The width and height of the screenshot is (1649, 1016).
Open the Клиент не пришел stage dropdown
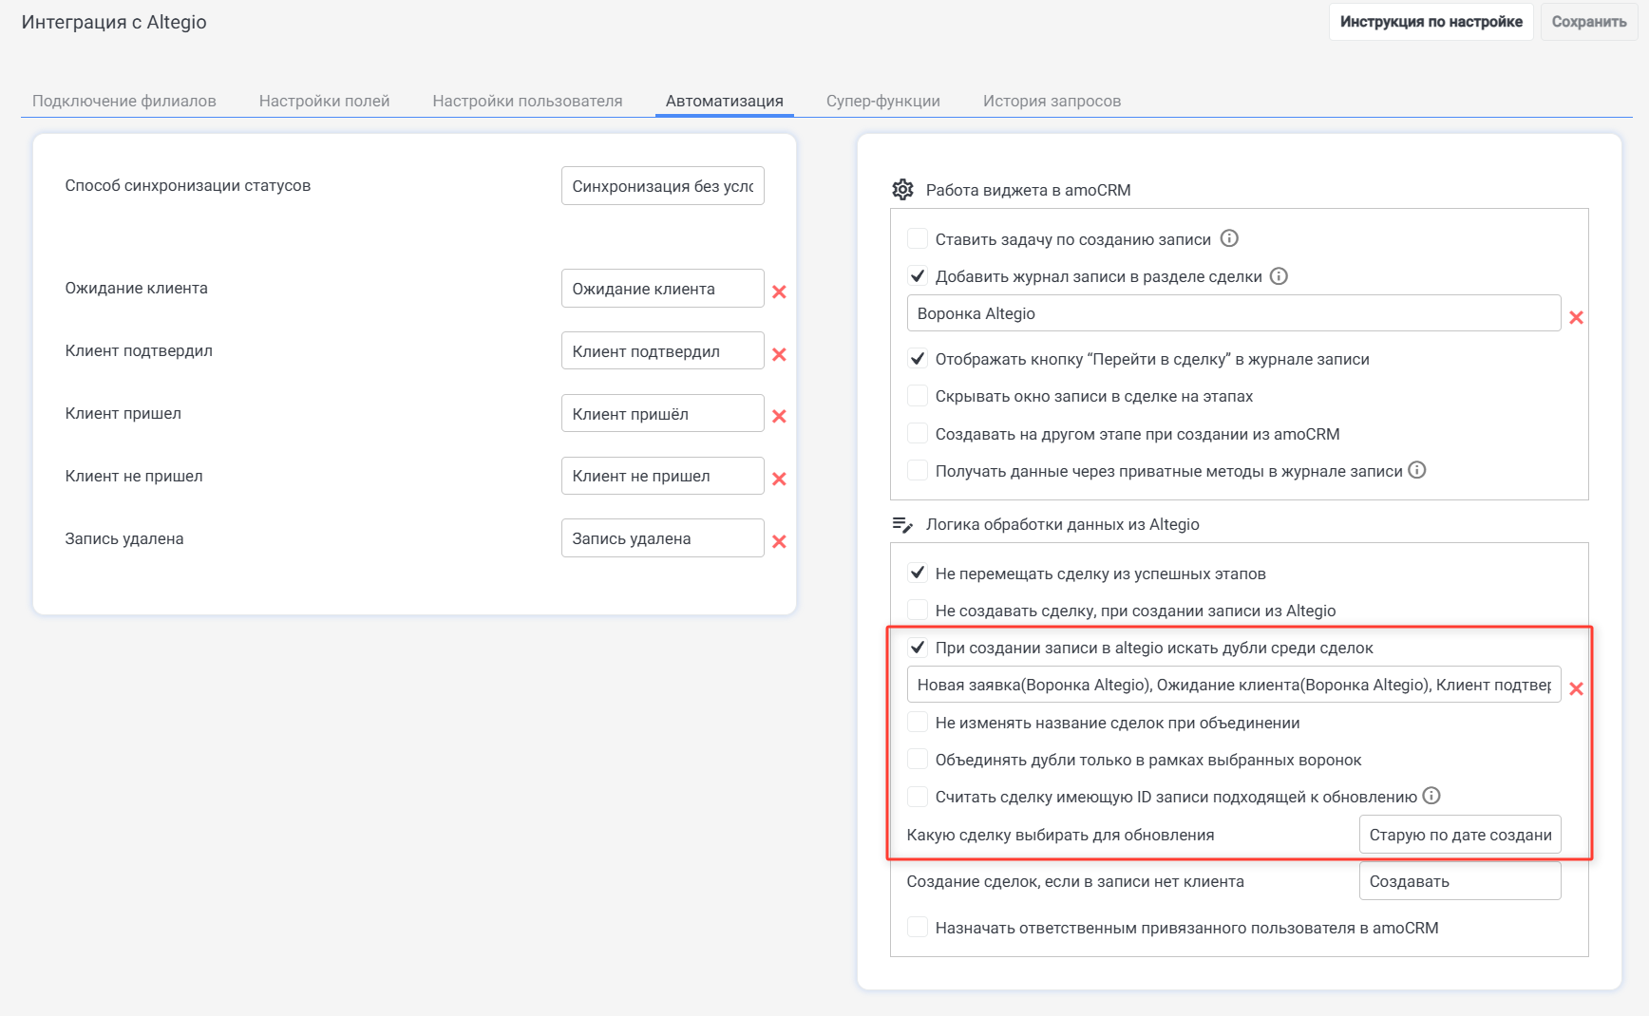pyautogui.click(x=663, y=476)
